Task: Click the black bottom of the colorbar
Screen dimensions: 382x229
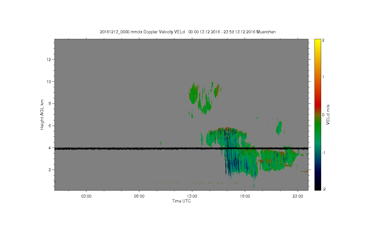Action: pos(318,187)
